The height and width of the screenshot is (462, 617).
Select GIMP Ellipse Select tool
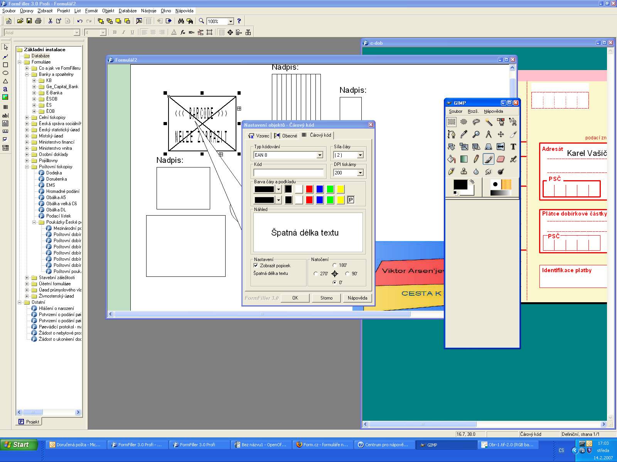(x=464, y=122)
